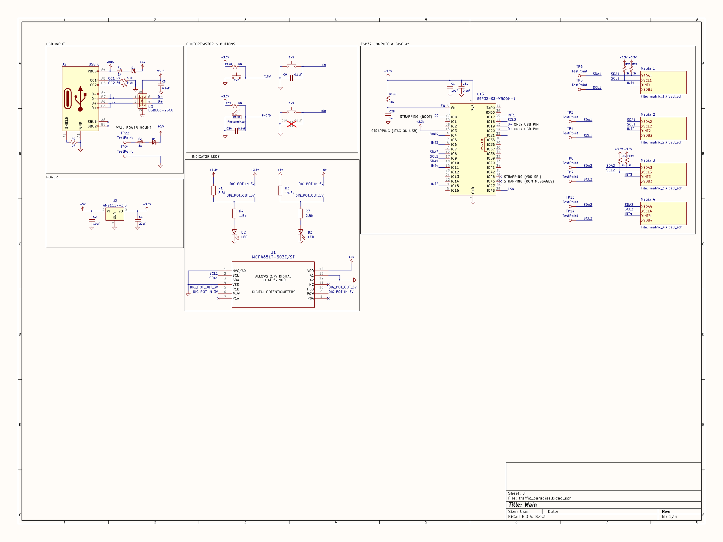Select the ESP32-S3-WROOM-1 chip U13

pos(473,149)
